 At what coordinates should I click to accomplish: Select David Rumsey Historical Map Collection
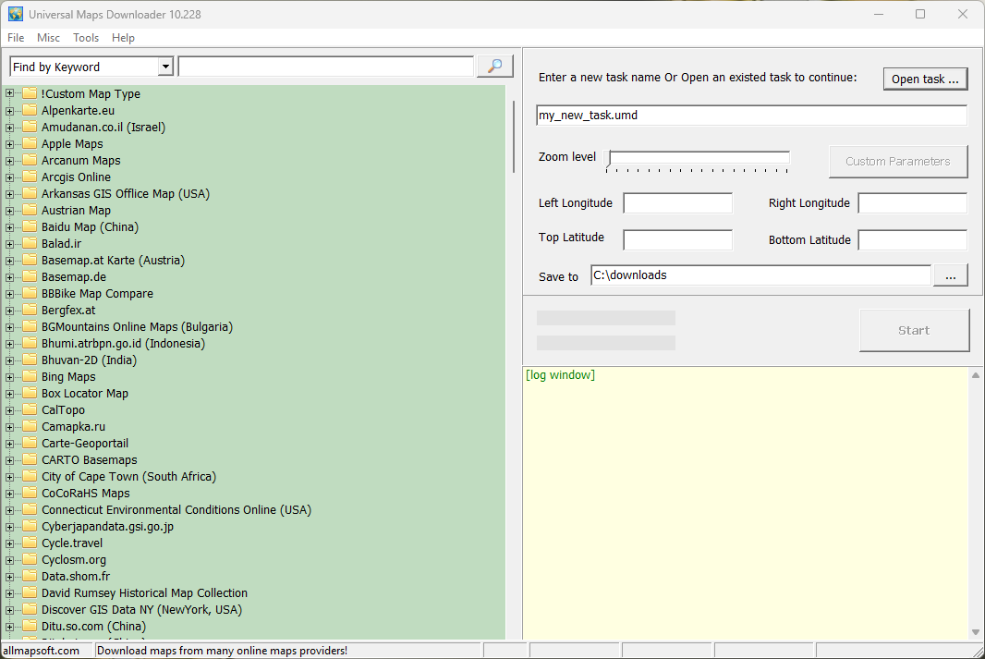tap(144, 593)
